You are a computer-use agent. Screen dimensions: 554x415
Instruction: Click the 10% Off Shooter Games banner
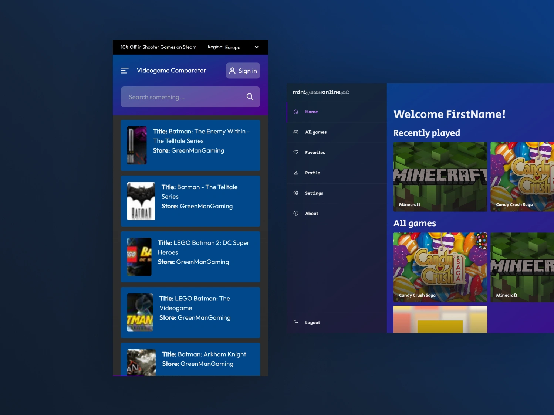coord(159,47)
